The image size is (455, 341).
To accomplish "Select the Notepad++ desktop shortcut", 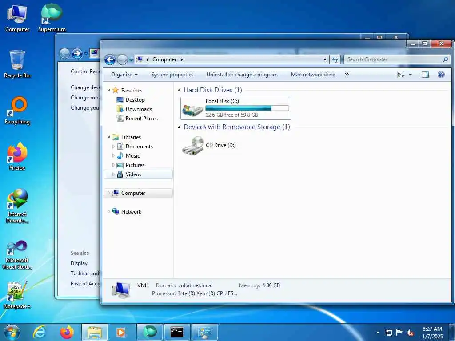I will point(17,295).
